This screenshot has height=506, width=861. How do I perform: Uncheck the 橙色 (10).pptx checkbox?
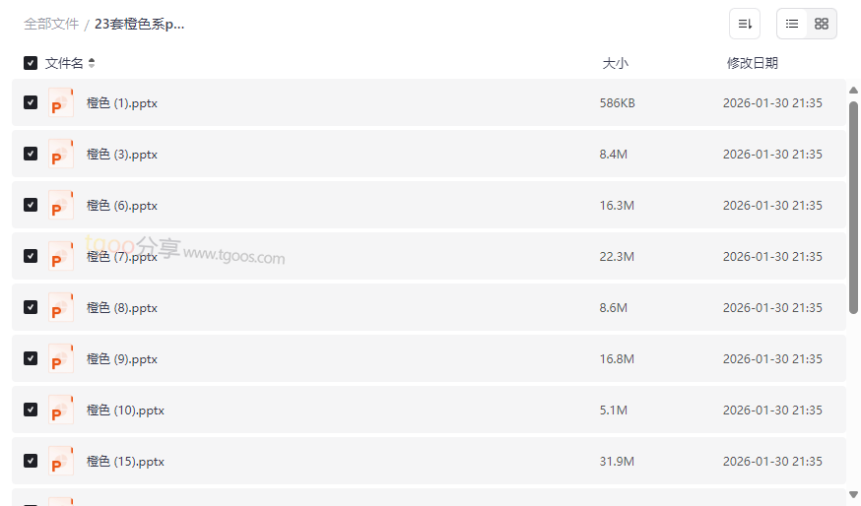pos(31,410)
